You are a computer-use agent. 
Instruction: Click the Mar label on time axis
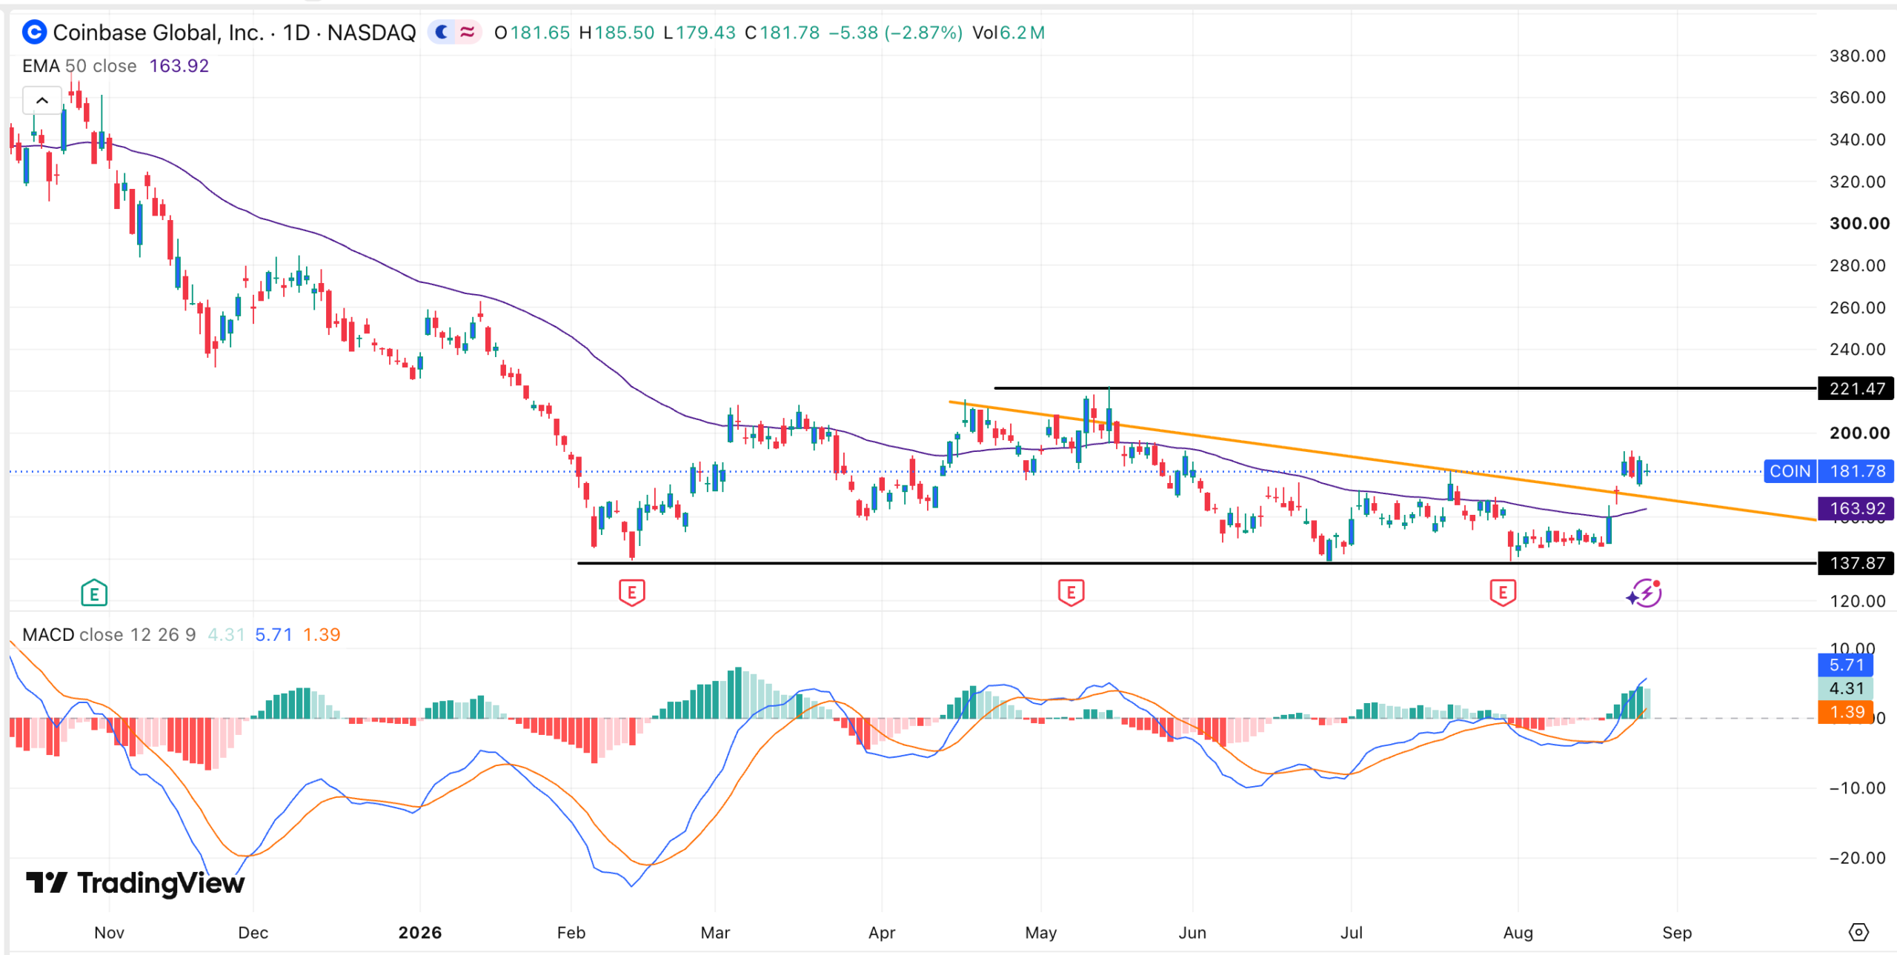[715, 933]
